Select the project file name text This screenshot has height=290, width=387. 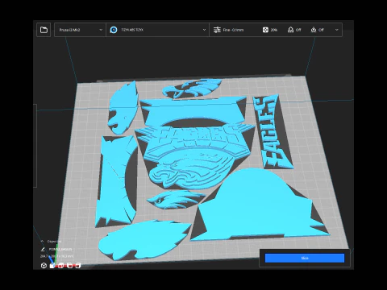pos(60,250)
